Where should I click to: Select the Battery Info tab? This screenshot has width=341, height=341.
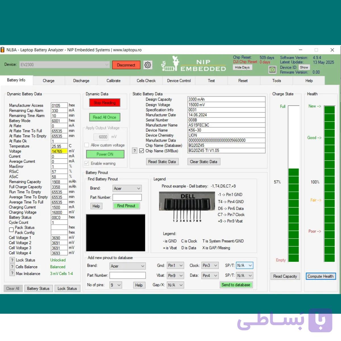pos(16,80)
